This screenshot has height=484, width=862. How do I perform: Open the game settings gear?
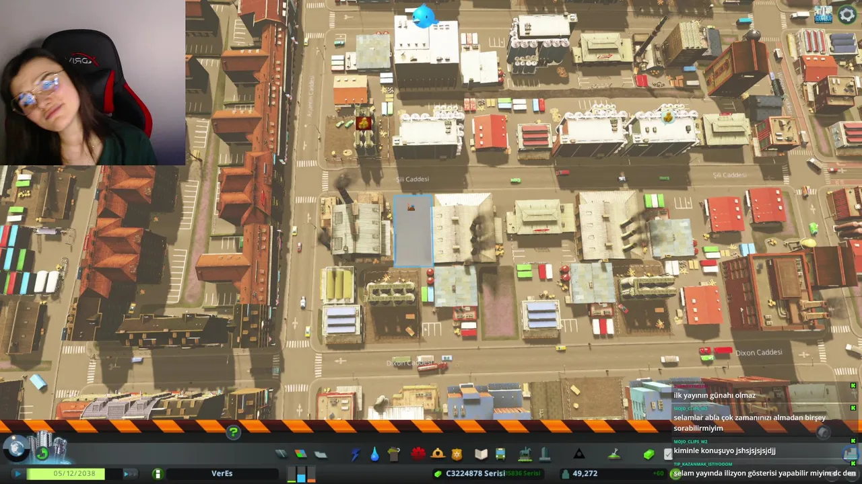tap(847, 15)
